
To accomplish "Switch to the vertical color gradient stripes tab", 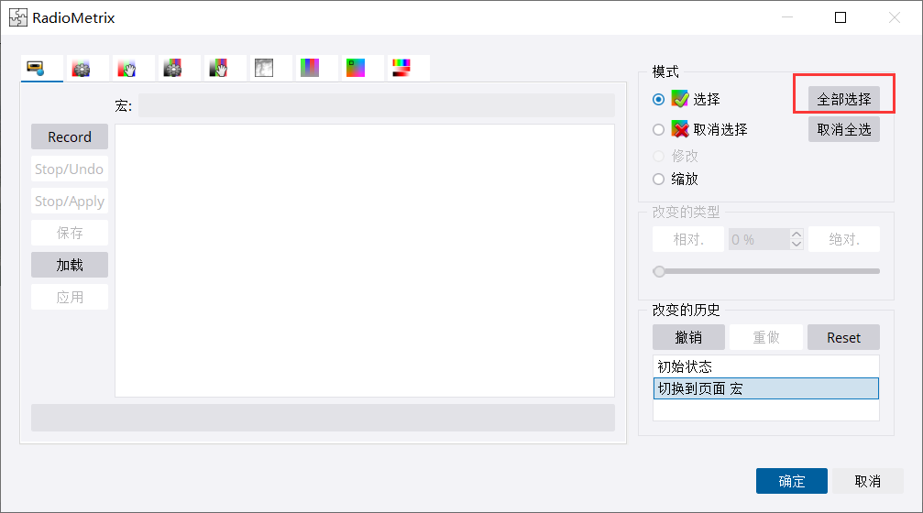I will point(310,68).
